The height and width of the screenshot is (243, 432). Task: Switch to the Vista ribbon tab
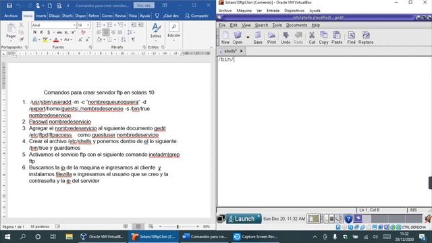(x=132, y=16)
